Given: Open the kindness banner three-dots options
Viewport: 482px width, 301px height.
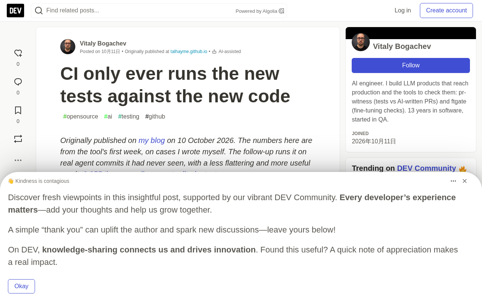Looking at the screenshot, I should tap(453, 181).
